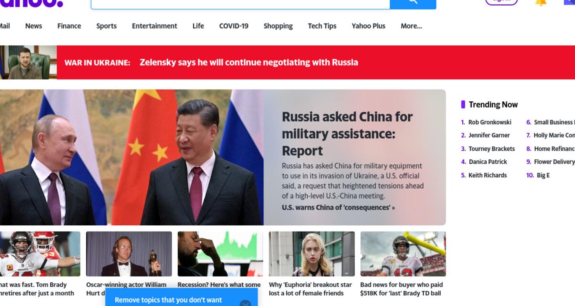Open Zelensky negotiating with Russia headline
Screen dimensions: 575x306
[249, 62]
